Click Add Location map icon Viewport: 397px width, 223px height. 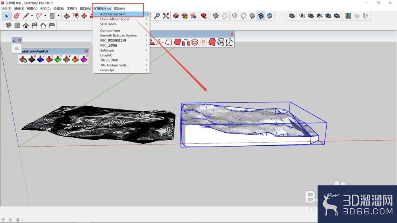click(x=348, y=16)
